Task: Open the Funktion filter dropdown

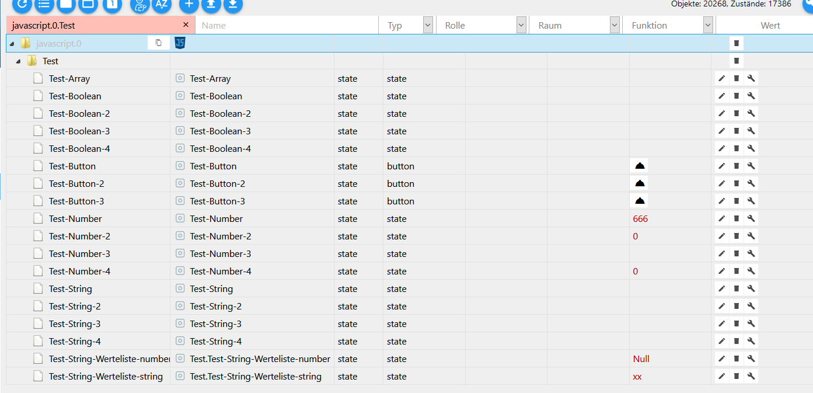Action: pyautogui.click(x=708, y=25)
